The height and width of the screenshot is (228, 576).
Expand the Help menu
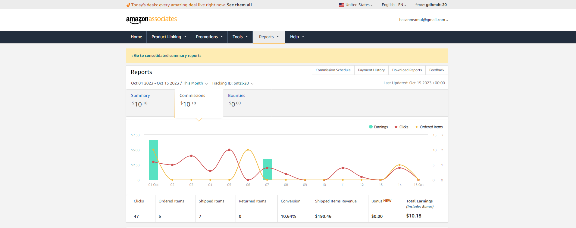[x=297, y=37]
